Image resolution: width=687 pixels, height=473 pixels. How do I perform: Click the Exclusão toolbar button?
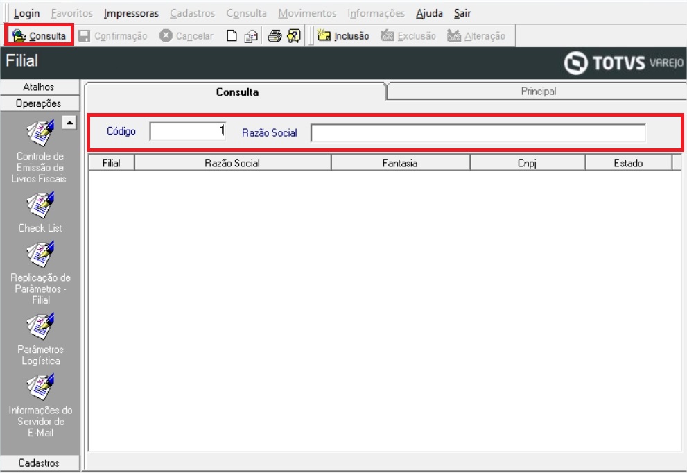click(x=408, y=35)
